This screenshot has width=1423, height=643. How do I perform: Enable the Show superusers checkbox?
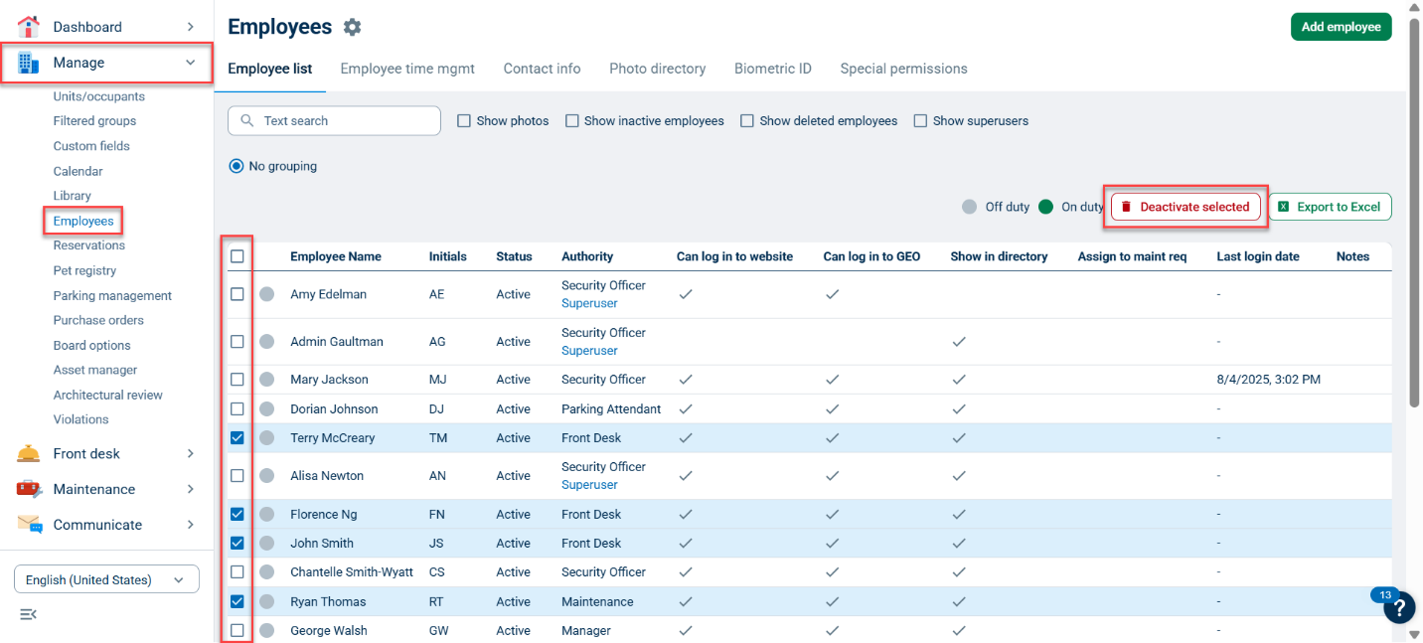[x=920, y=120]
